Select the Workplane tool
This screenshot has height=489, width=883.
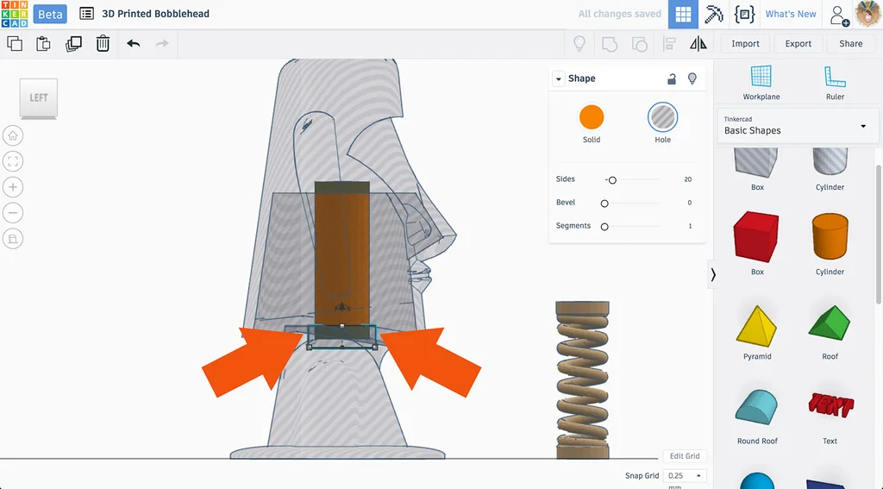tap(761, 82)
